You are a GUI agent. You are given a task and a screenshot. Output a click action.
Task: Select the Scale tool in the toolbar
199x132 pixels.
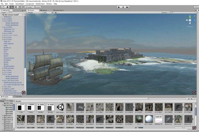point(16,7)
